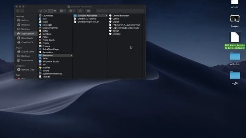The image size is (246, 138).
Task: Click the Finder search field
Action: pos(120,11)
